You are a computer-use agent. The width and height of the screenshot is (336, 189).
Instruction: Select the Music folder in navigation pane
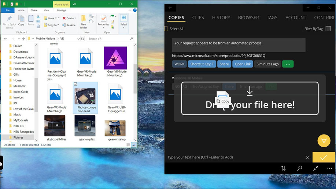pyautogui.click(x=17, y=114)
